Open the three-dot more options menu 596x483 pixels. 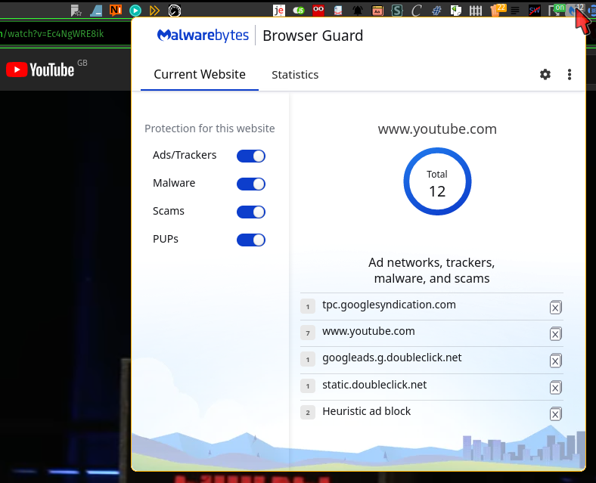(570, 74)
